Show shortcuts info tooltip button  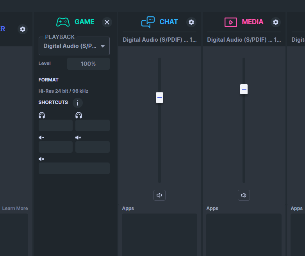[x=78, y=102]
